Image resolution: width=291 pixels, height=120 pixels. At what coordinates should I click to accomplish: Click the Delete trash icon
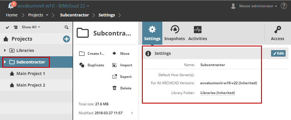pos(114,88)
